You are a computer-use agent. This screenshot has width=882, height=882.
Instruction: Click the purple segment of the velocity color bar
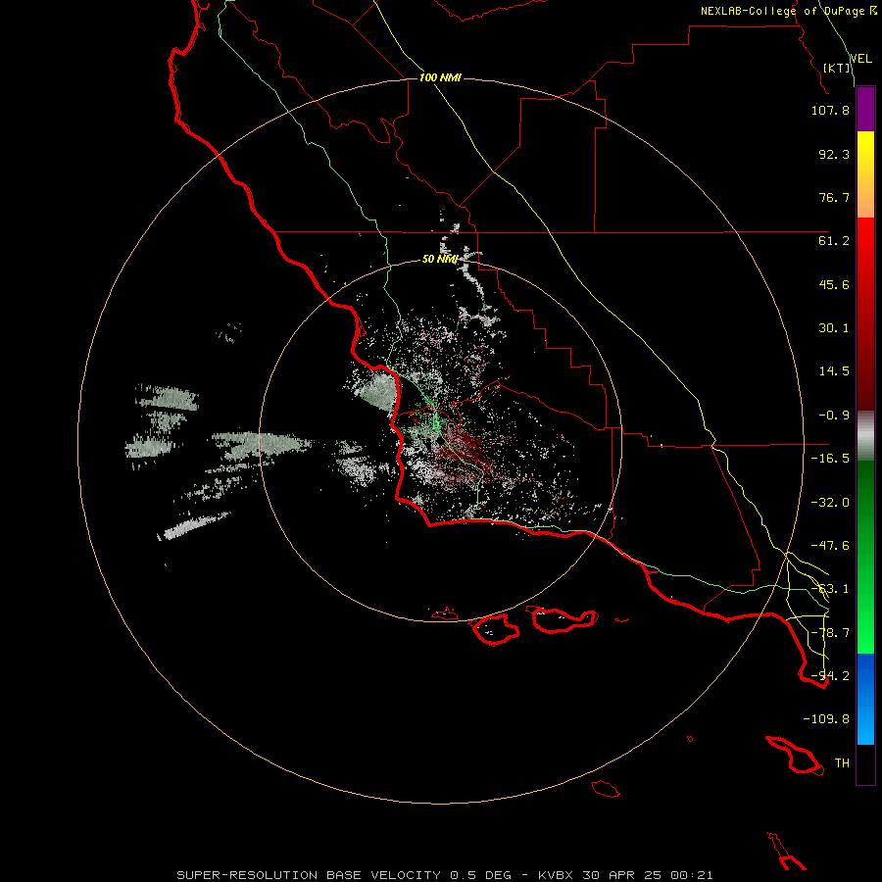point(865,110)
